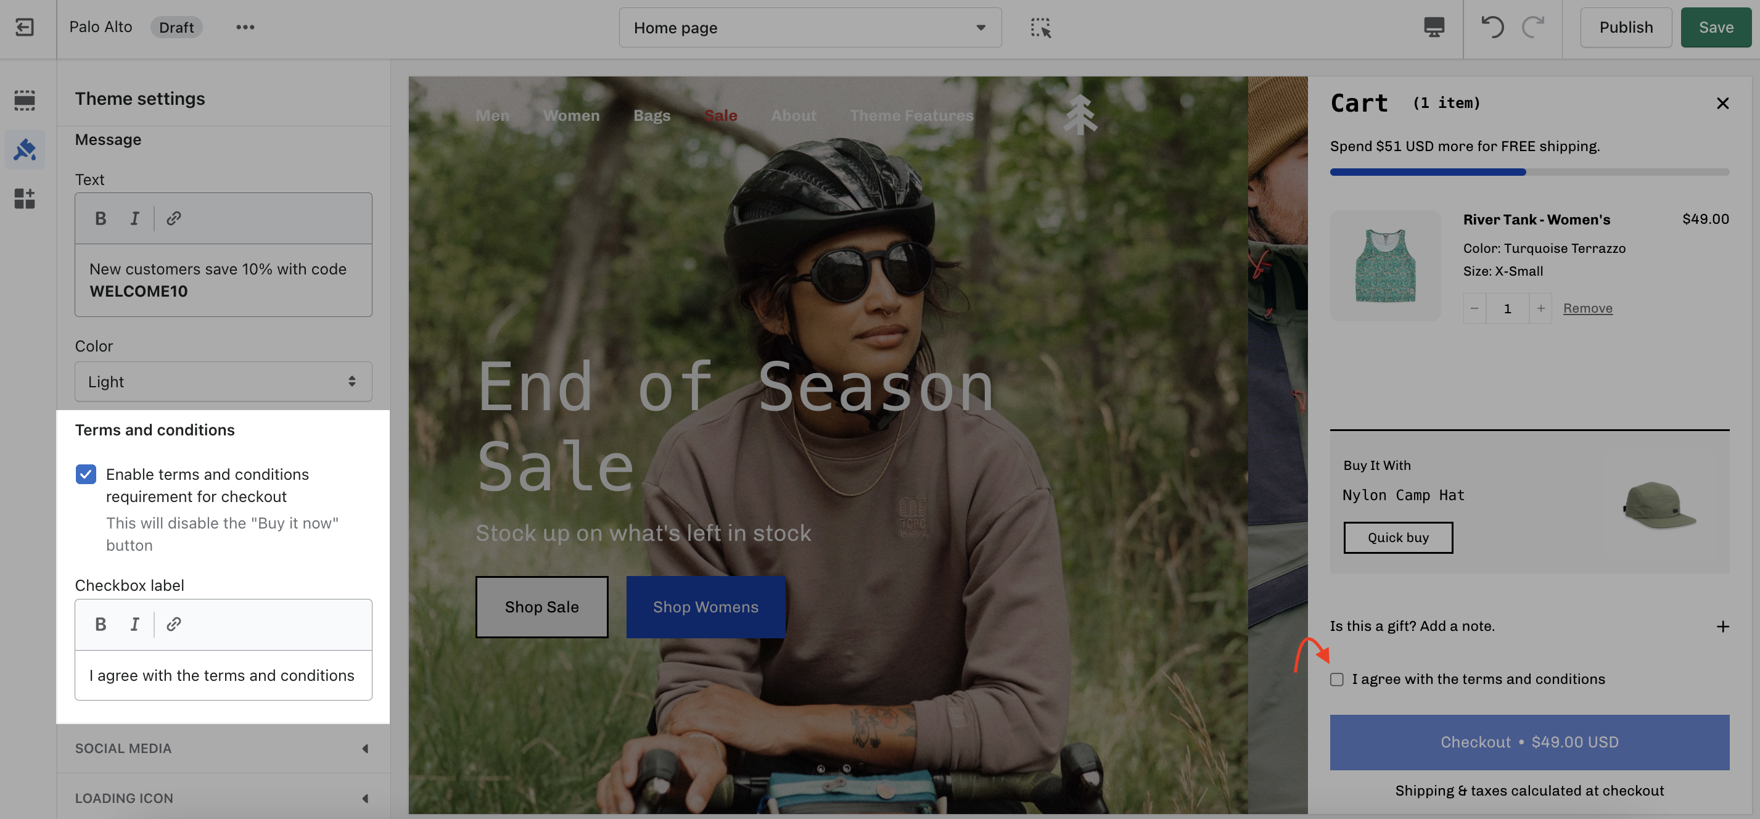Disable terms and conditions requirement checkbox

86,474
